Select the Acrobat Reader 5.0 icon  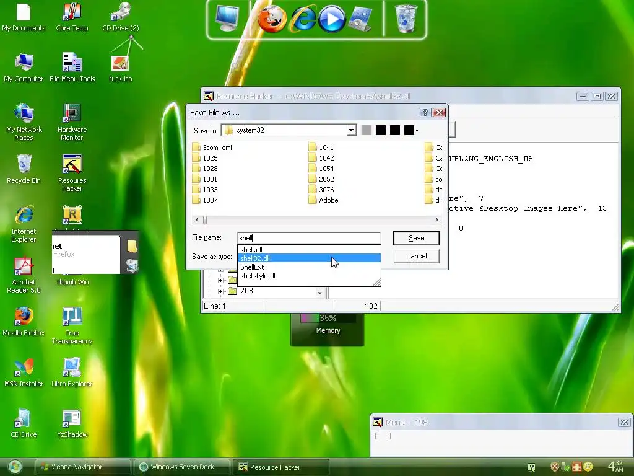coord(24,275)
